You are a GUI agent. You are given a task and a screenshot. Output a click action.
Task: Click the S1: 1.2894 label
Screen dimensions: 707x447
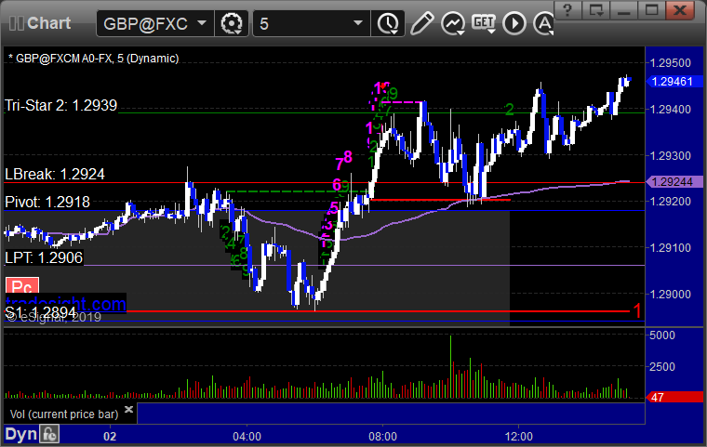41,312
